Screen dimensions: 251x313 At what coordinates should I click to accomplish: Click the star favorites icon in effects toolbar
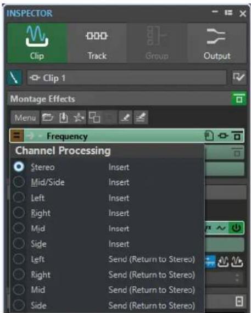79,118
